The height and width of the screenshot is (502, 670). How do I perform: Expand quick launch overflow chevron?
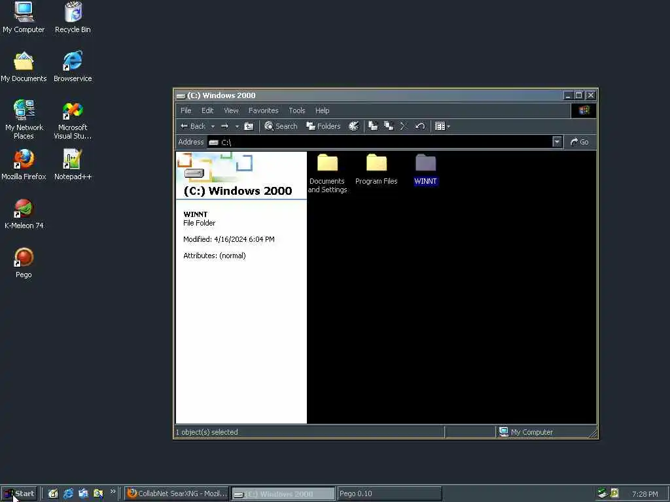pos(113,492)
